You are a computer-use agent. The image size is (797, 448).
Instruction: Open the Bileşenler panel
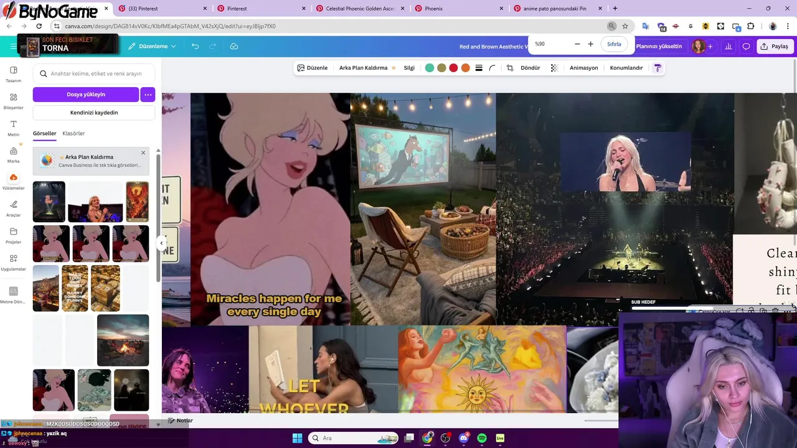(x=13, y=101)
